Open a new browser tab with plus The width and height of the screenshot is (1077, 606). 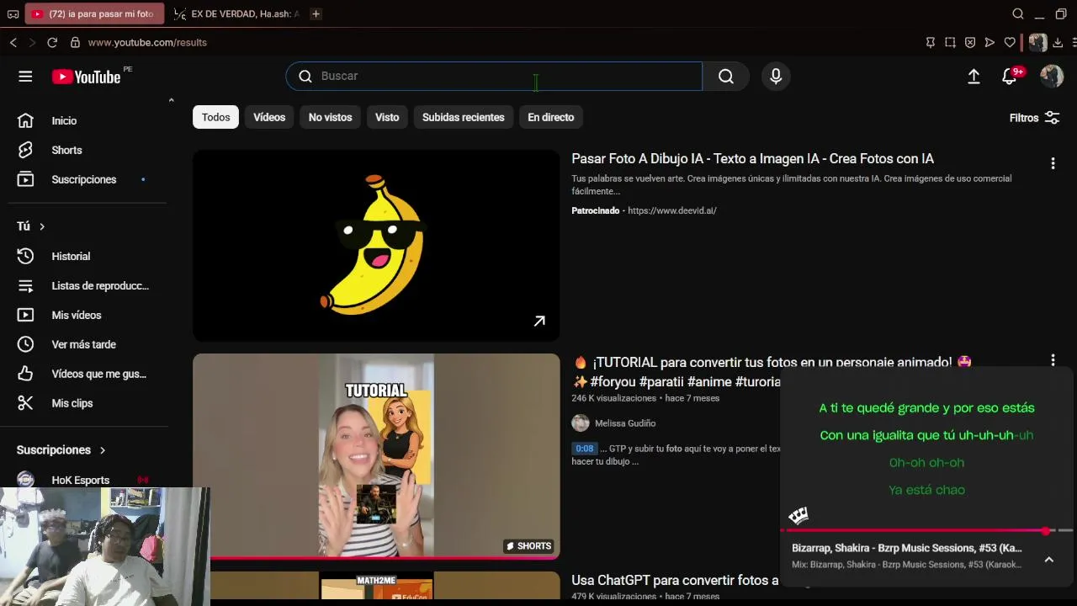click(x=316, y=13)
